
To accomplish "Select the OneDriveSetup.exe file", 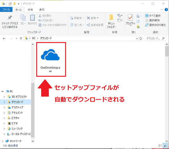I will click(50, 60).
